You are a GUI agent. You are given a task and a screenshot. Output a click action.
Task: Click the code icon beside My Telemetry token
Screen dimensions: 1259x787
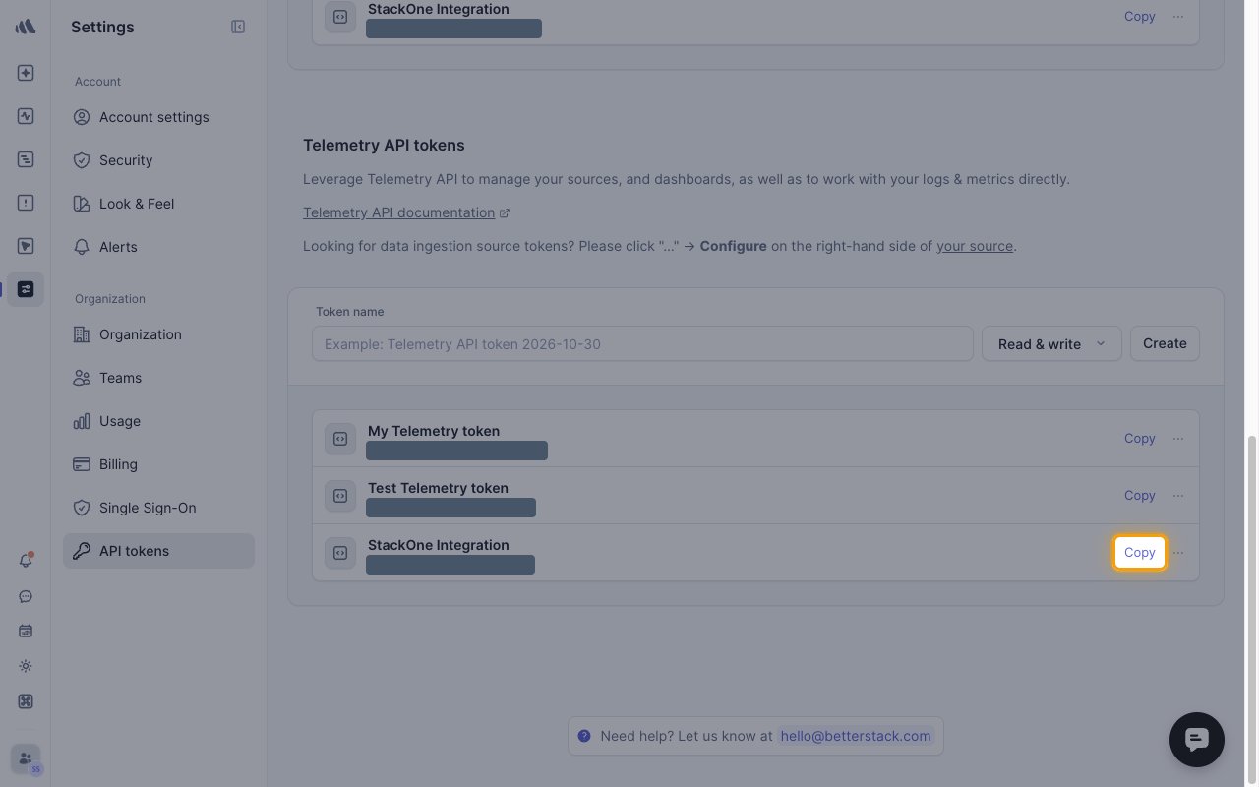pos(340,439)
